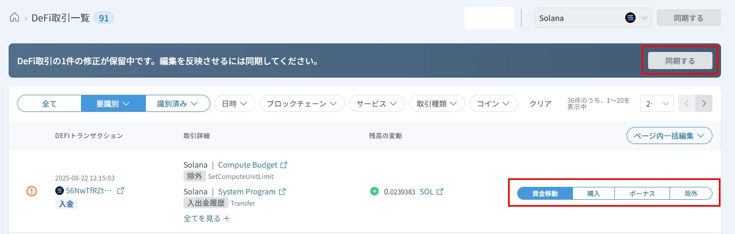The image size is (735, 234).
Task: Open サービス filter dropdown
Action: coord(377,103)
